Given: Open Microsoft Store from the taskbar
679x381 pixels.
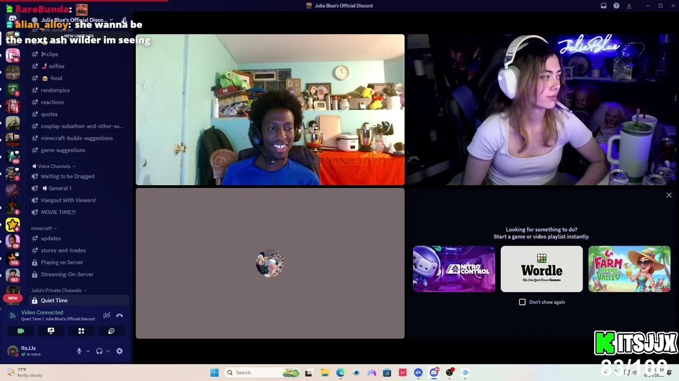Looking at the screenshot, I should coord(387,373).
